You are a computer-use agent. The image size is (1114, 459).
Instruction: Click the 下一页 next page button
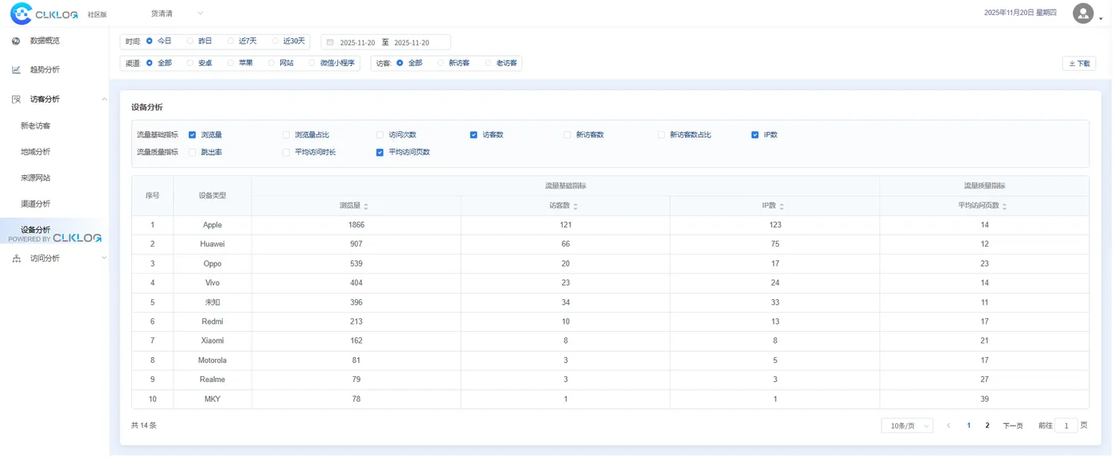(1013, 426)
